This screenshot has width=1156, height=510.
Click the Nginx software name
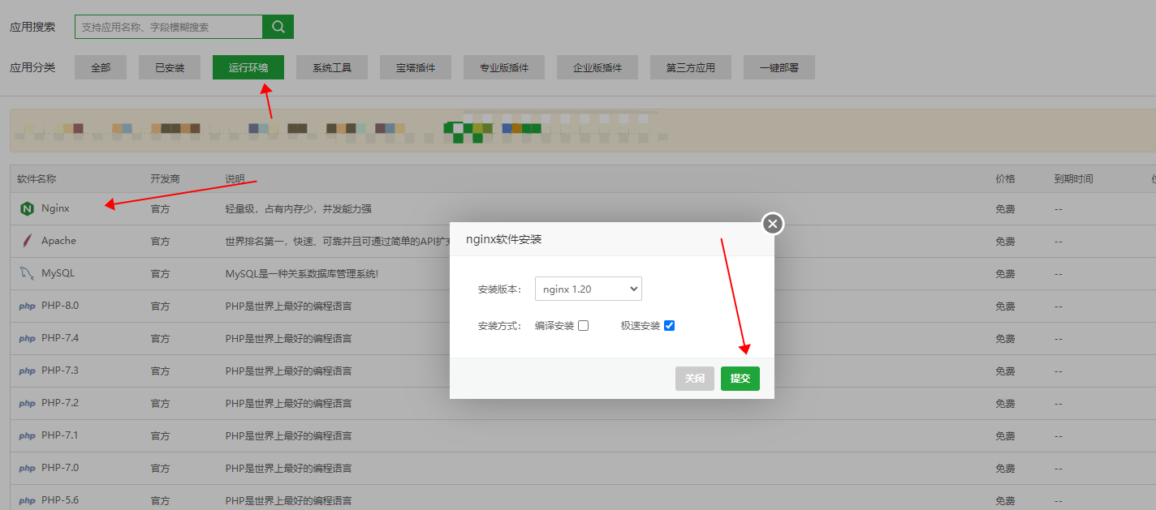(55, 208)
